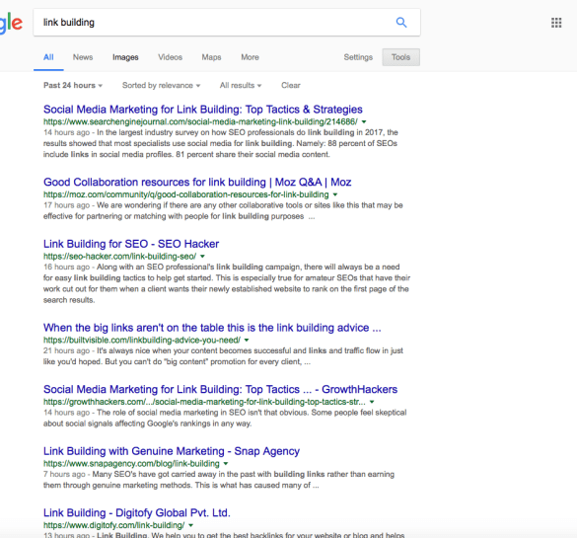Expand the arrow beside the digitofy.com URL

tap(190, 525)
